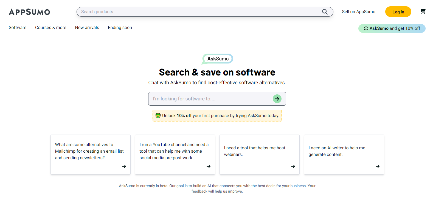Image resolution: width=433 pixels, height=209 pixels.
Task: Open the Software menu
Action: [18, 28]
